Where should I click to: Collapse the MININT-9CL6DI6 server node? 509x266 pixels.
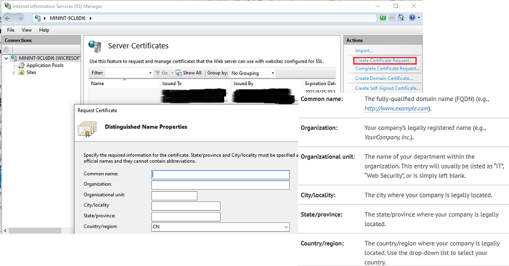pyautogui.click(x=6, y=58)
